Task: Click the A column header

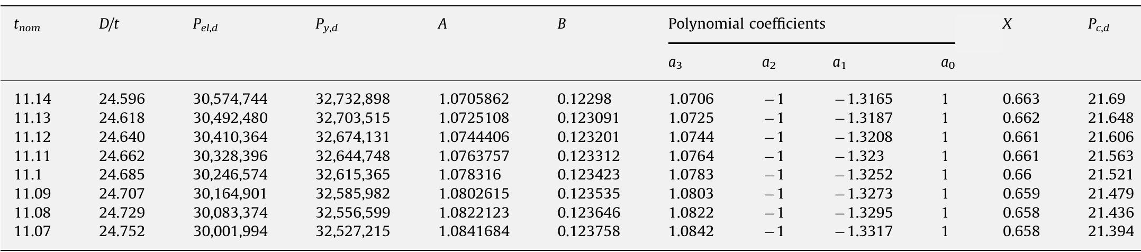Action: (x=442, y=24)
